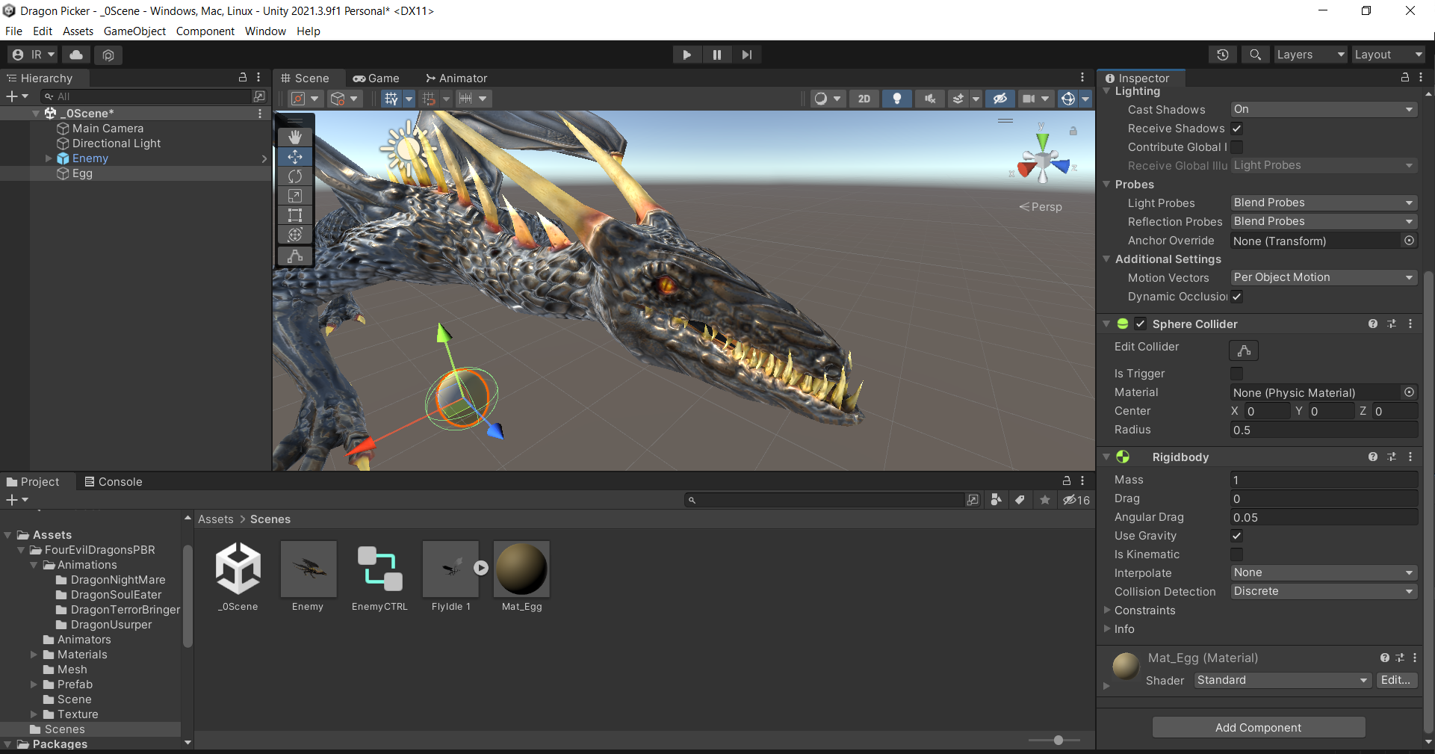Click the material Edit... button

tap(1395, 680)
